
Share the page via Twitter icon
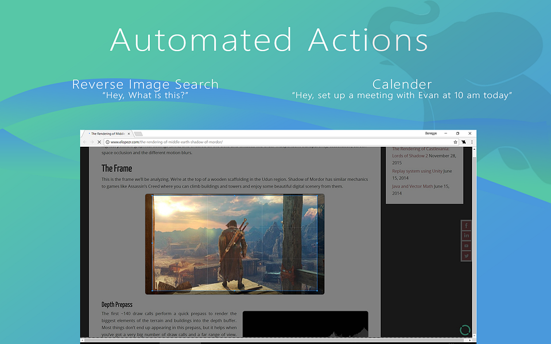pos(466,256)
